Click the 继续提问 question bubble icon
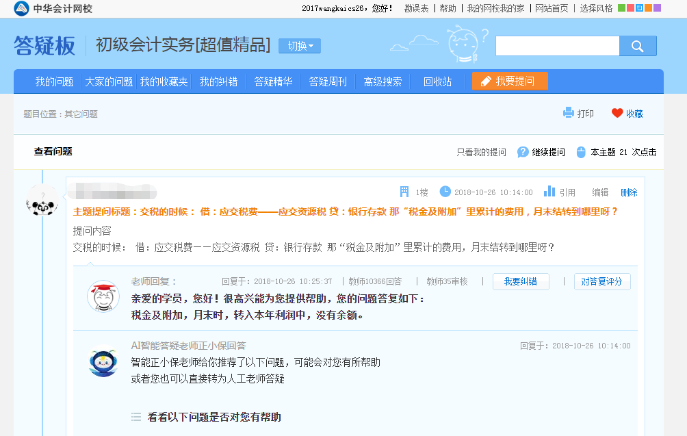The width and height of the screenshot is (687, 436). 523,152
